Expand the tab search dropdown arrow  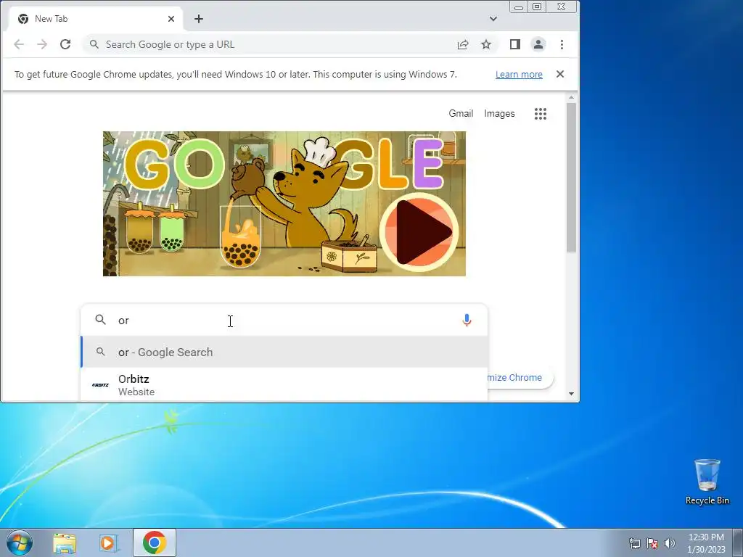pos(493,19)
